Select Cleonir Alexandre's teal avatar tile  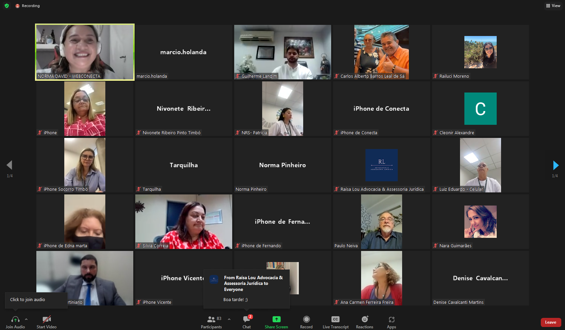coord(480,109)
